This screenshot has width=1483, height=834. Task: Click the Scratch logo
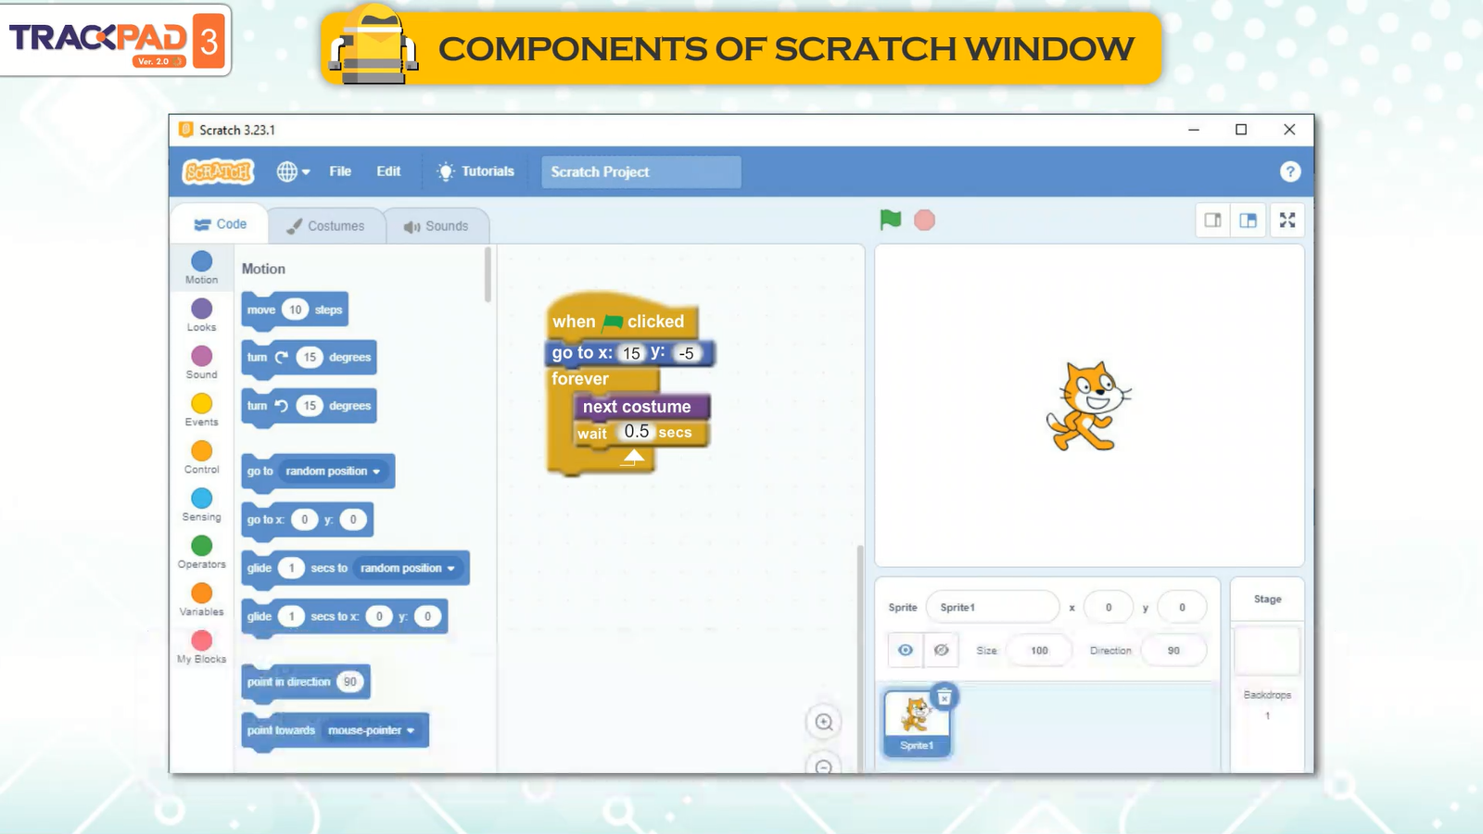click(218, 171)
